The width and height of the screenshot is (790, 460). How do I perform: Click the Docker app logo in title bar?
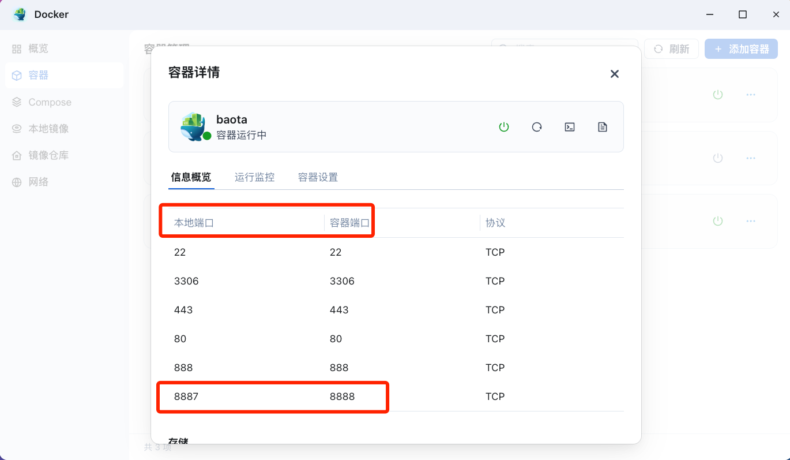pyautogui.click(x=20, y=14)
